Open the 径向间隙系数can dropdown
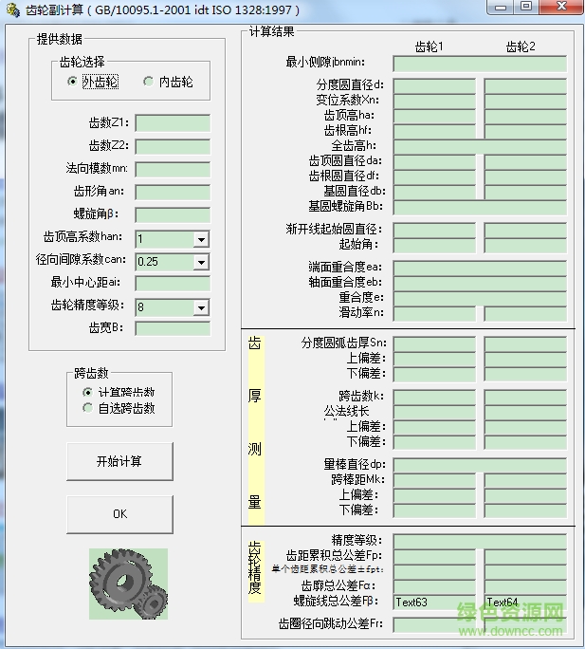 pos(201,262)
